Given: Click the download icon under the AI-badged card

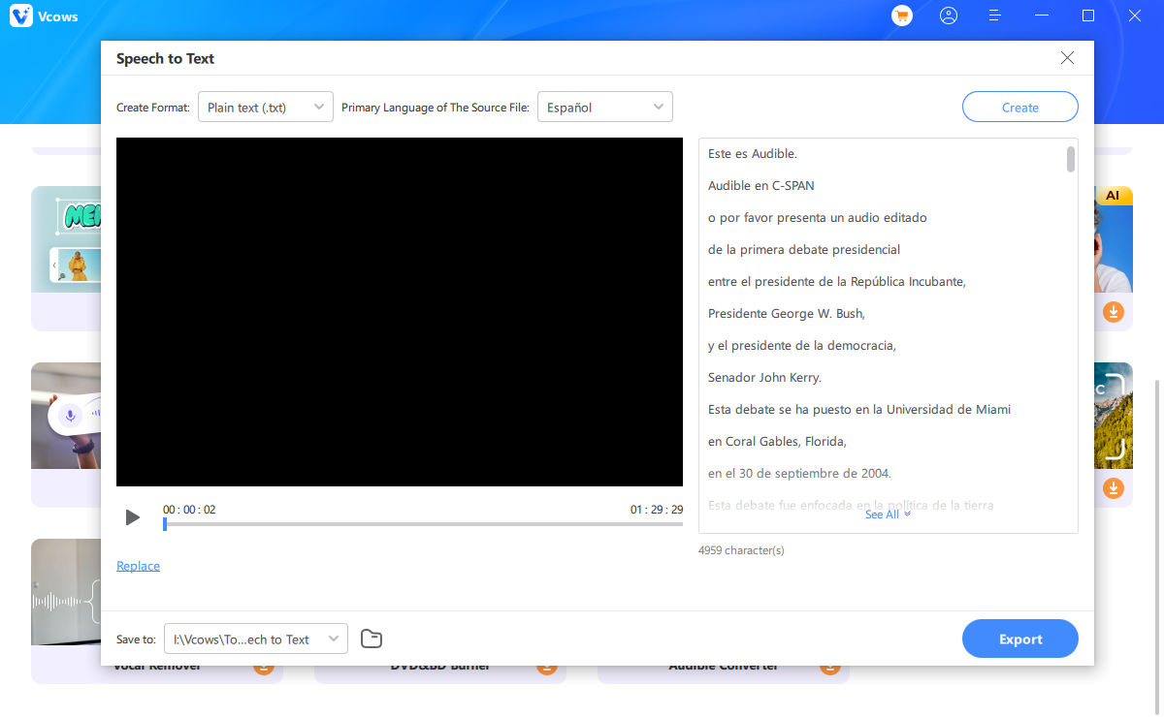Looking at the screenshot, I should tap(1114, 312).
